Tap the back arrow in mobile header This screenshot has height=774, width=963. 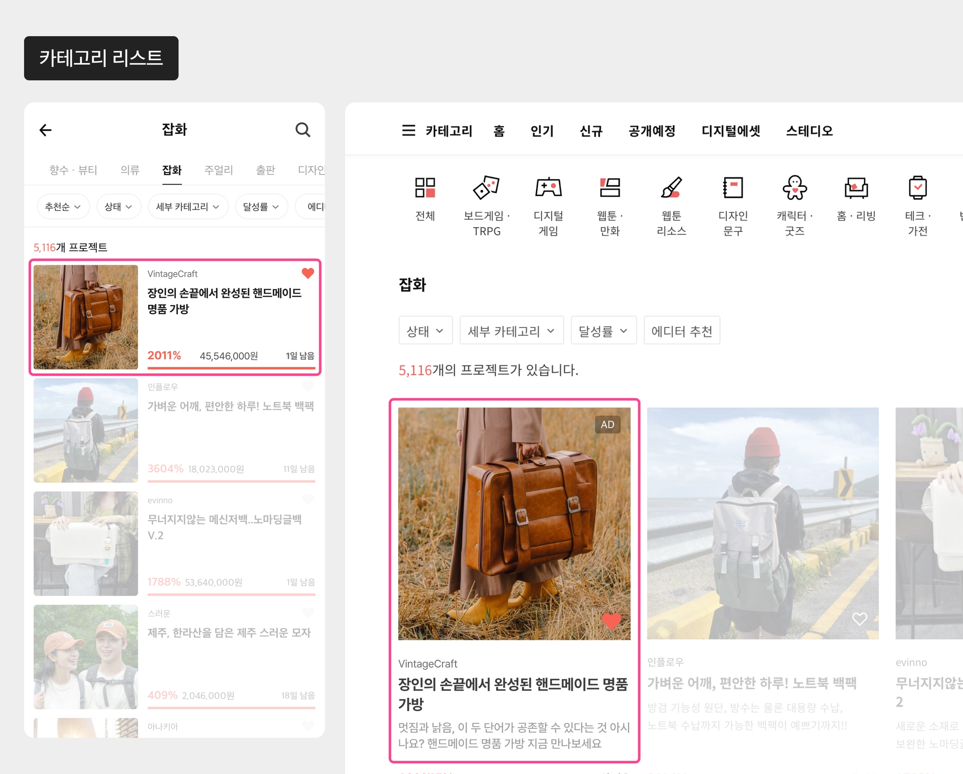click(45, 130)
